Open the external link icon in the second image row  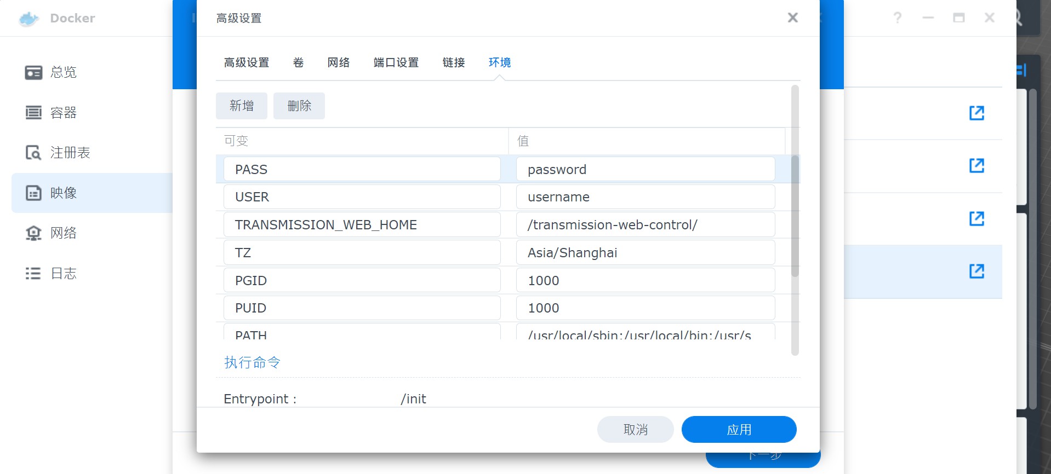[976, 166]
